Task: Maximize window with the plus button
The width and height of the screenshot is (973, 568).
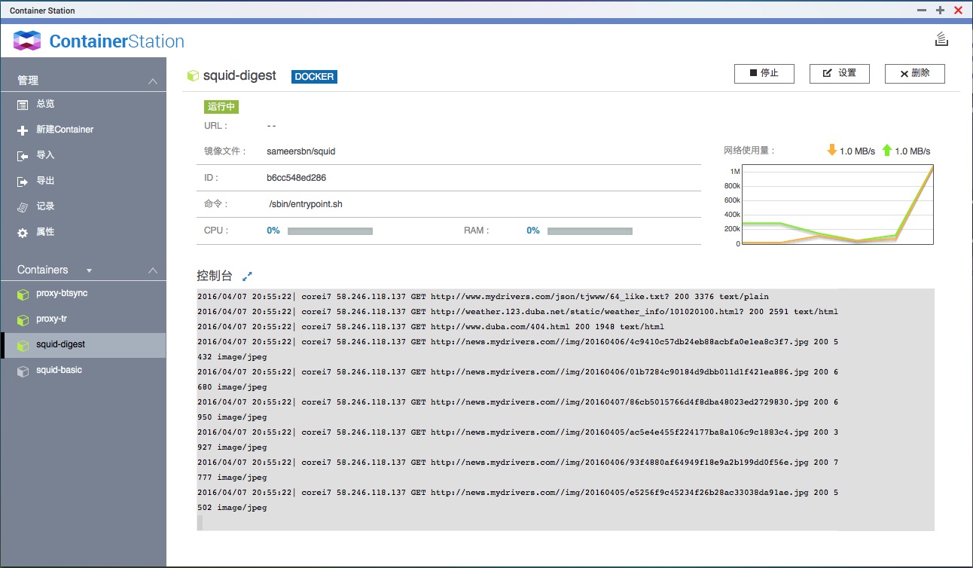Action: (940, 11)
